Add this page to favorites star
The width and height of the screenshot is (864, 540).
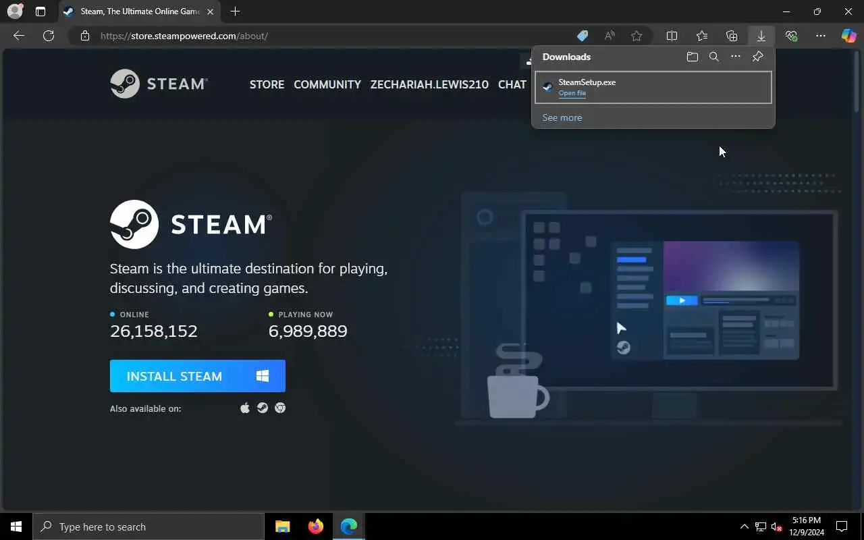(x=637, y=36)
